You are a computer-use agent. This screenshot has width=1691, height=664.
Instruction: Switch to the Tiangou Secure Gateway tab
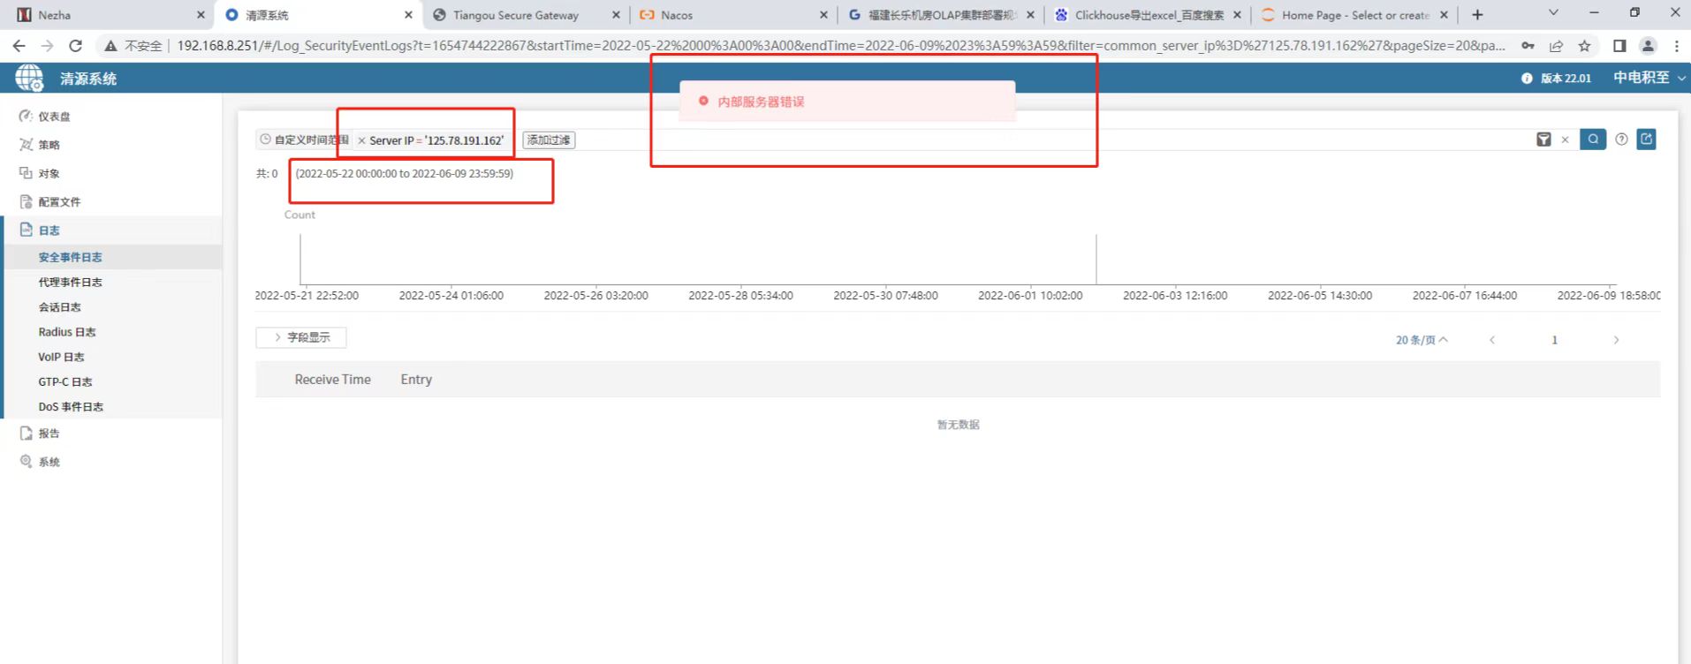pos(515,15)
